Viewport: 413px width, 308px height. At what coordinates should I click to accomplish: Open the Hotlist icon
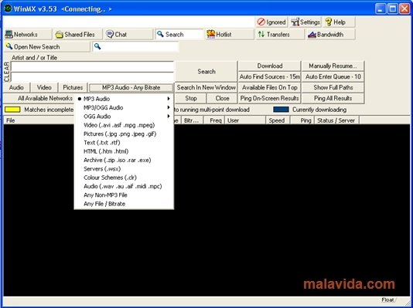pos(211,34)
